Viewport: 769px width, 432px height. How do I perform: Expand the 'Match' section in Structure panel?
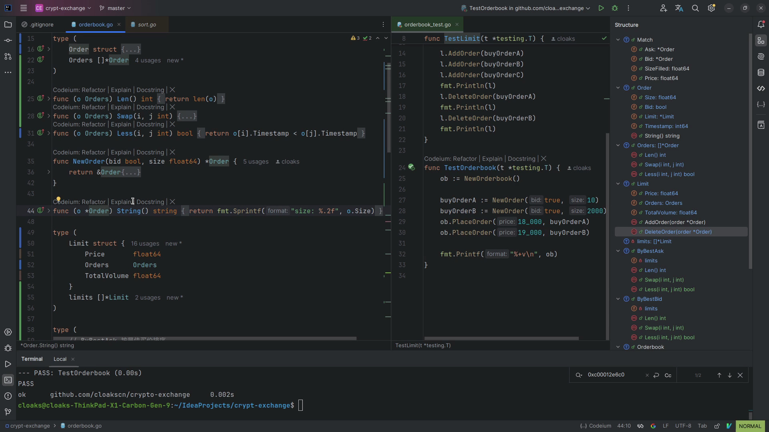coord(618,40)
